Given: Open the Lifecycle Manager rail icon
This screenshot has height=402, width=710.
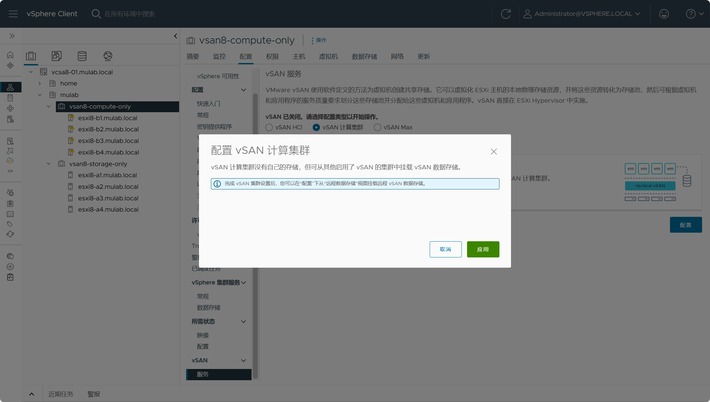Looking at the screenshot, I should pos(10,234).
